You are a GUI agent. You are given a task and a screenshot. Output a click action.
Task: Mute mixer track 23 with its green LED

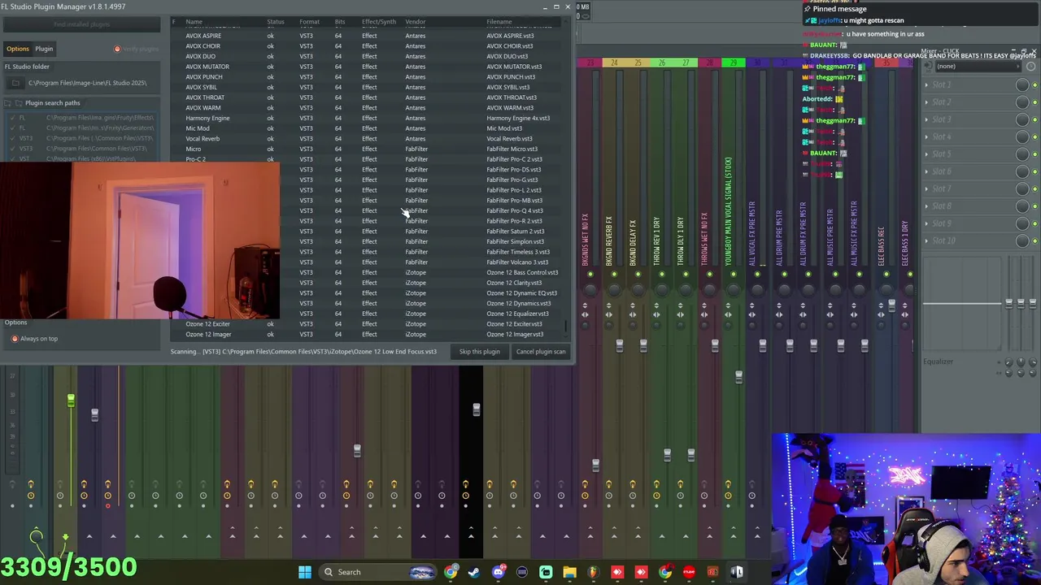(590, 275)
